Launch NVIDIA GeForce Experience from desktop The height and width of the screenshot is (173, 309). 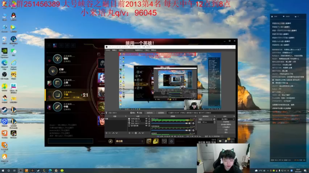point(4,52)
